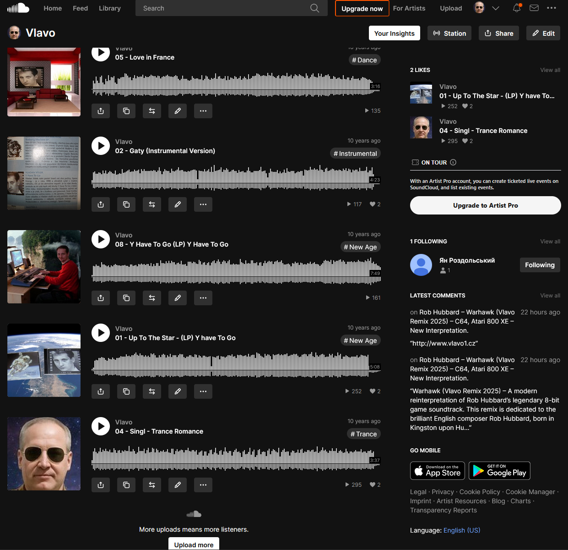
Task: Play 02 - Gaty (Instrumental Version)
Action: point(101,146)
